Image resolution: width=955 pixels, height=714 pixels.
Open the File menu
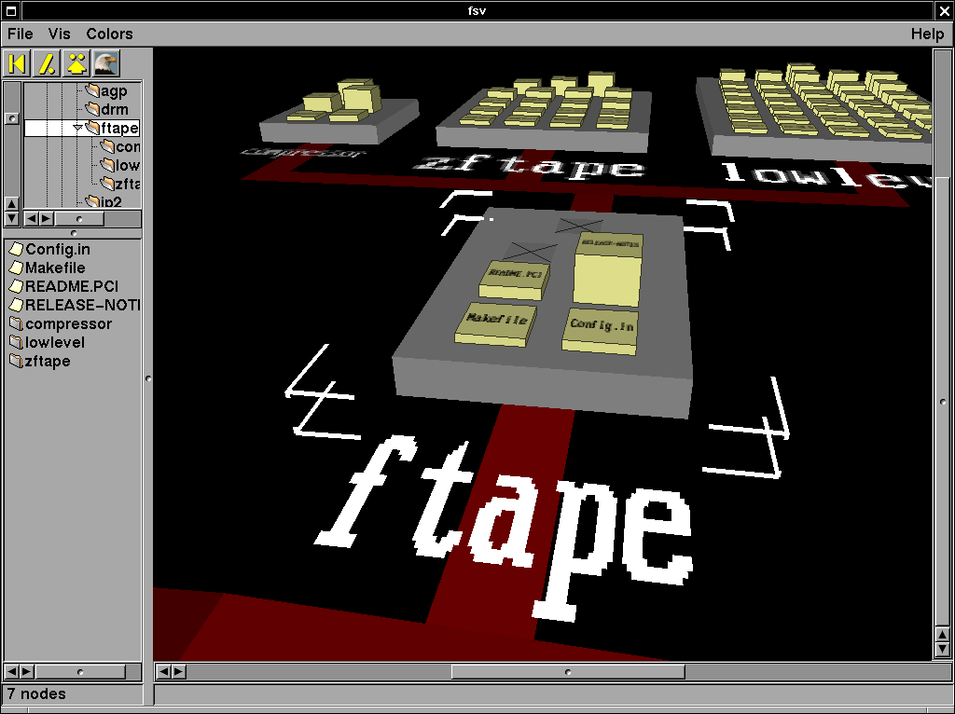(x=20, y=34)
